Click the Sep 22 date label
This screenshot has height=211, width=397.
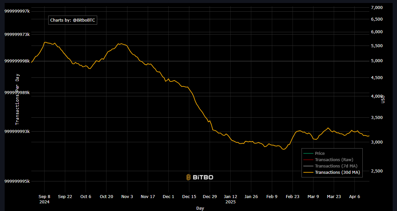point(65,197)
